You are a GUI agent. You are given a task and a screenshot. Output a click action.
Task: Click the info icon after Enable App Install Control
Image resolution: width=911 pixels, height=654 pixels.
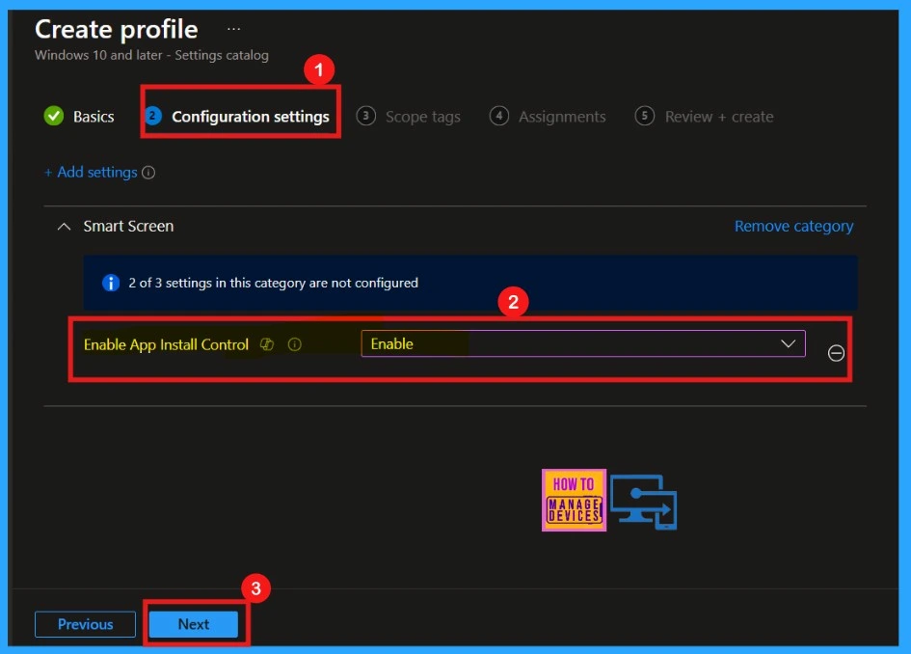pos(295,344)
